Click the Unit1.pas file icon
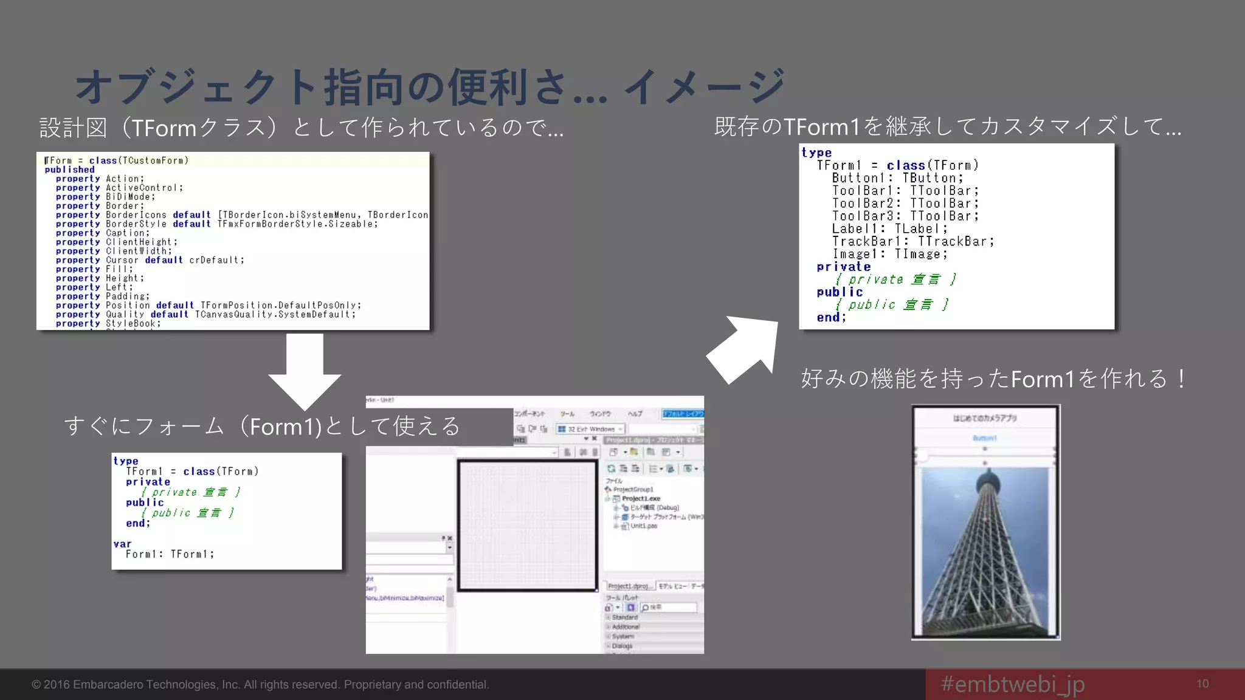Viewport: 1245px width, 700px height. tap(625, 526)
